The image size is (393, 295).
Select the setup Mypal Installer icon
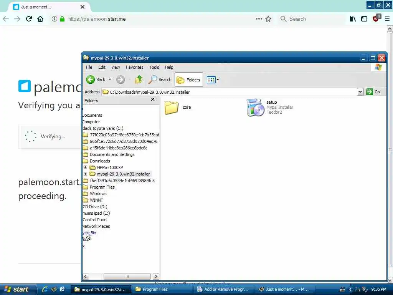pos(255,108)
